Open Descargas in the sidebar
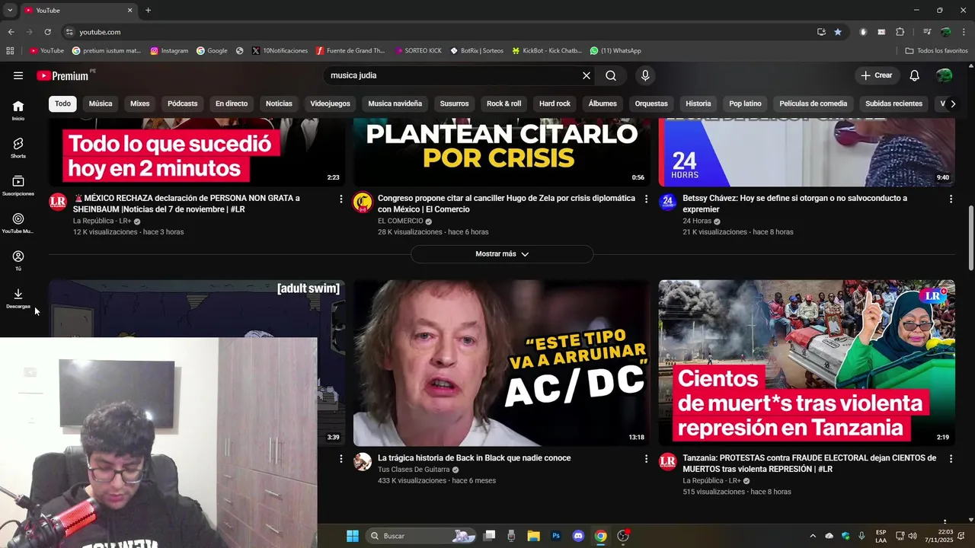Viewport: 975px width, 548px height. tap(18, 298)
